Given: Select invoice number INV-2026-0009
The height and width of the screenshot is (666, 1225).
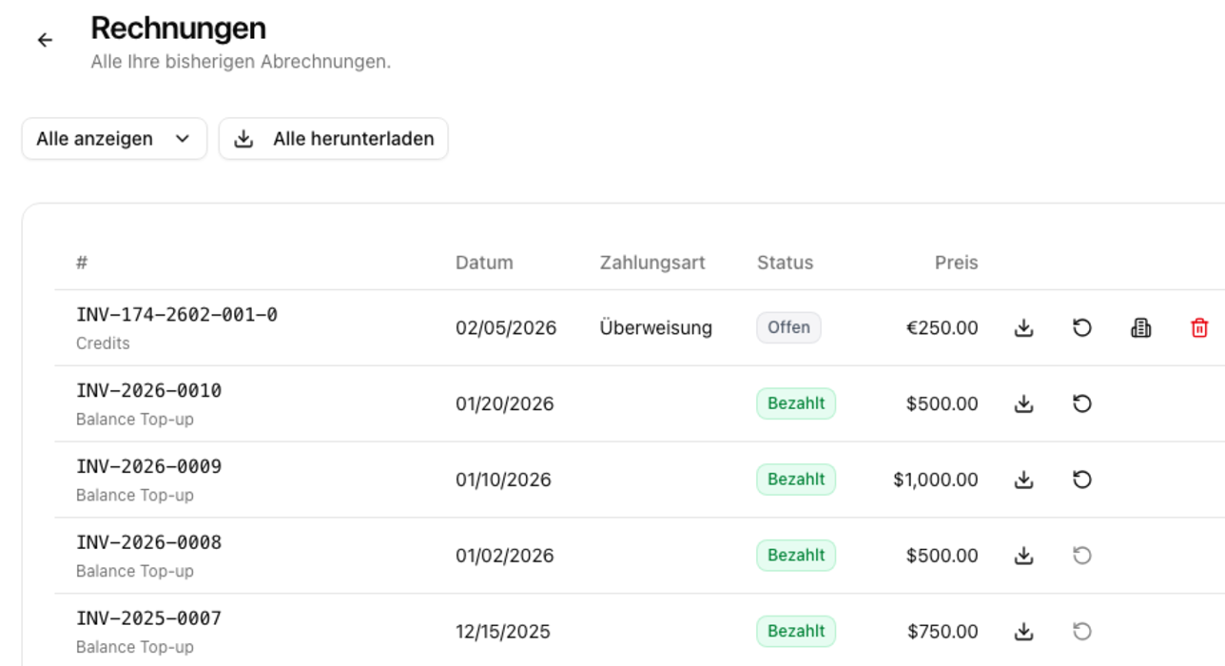Looking at the screenshot, I should [x=149, y=467].
